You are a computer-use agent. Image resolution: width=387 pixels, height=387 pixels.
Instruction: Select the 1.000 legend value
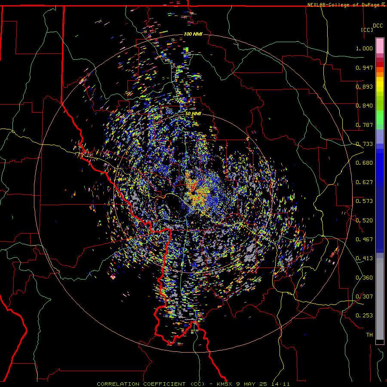(364, 48)
